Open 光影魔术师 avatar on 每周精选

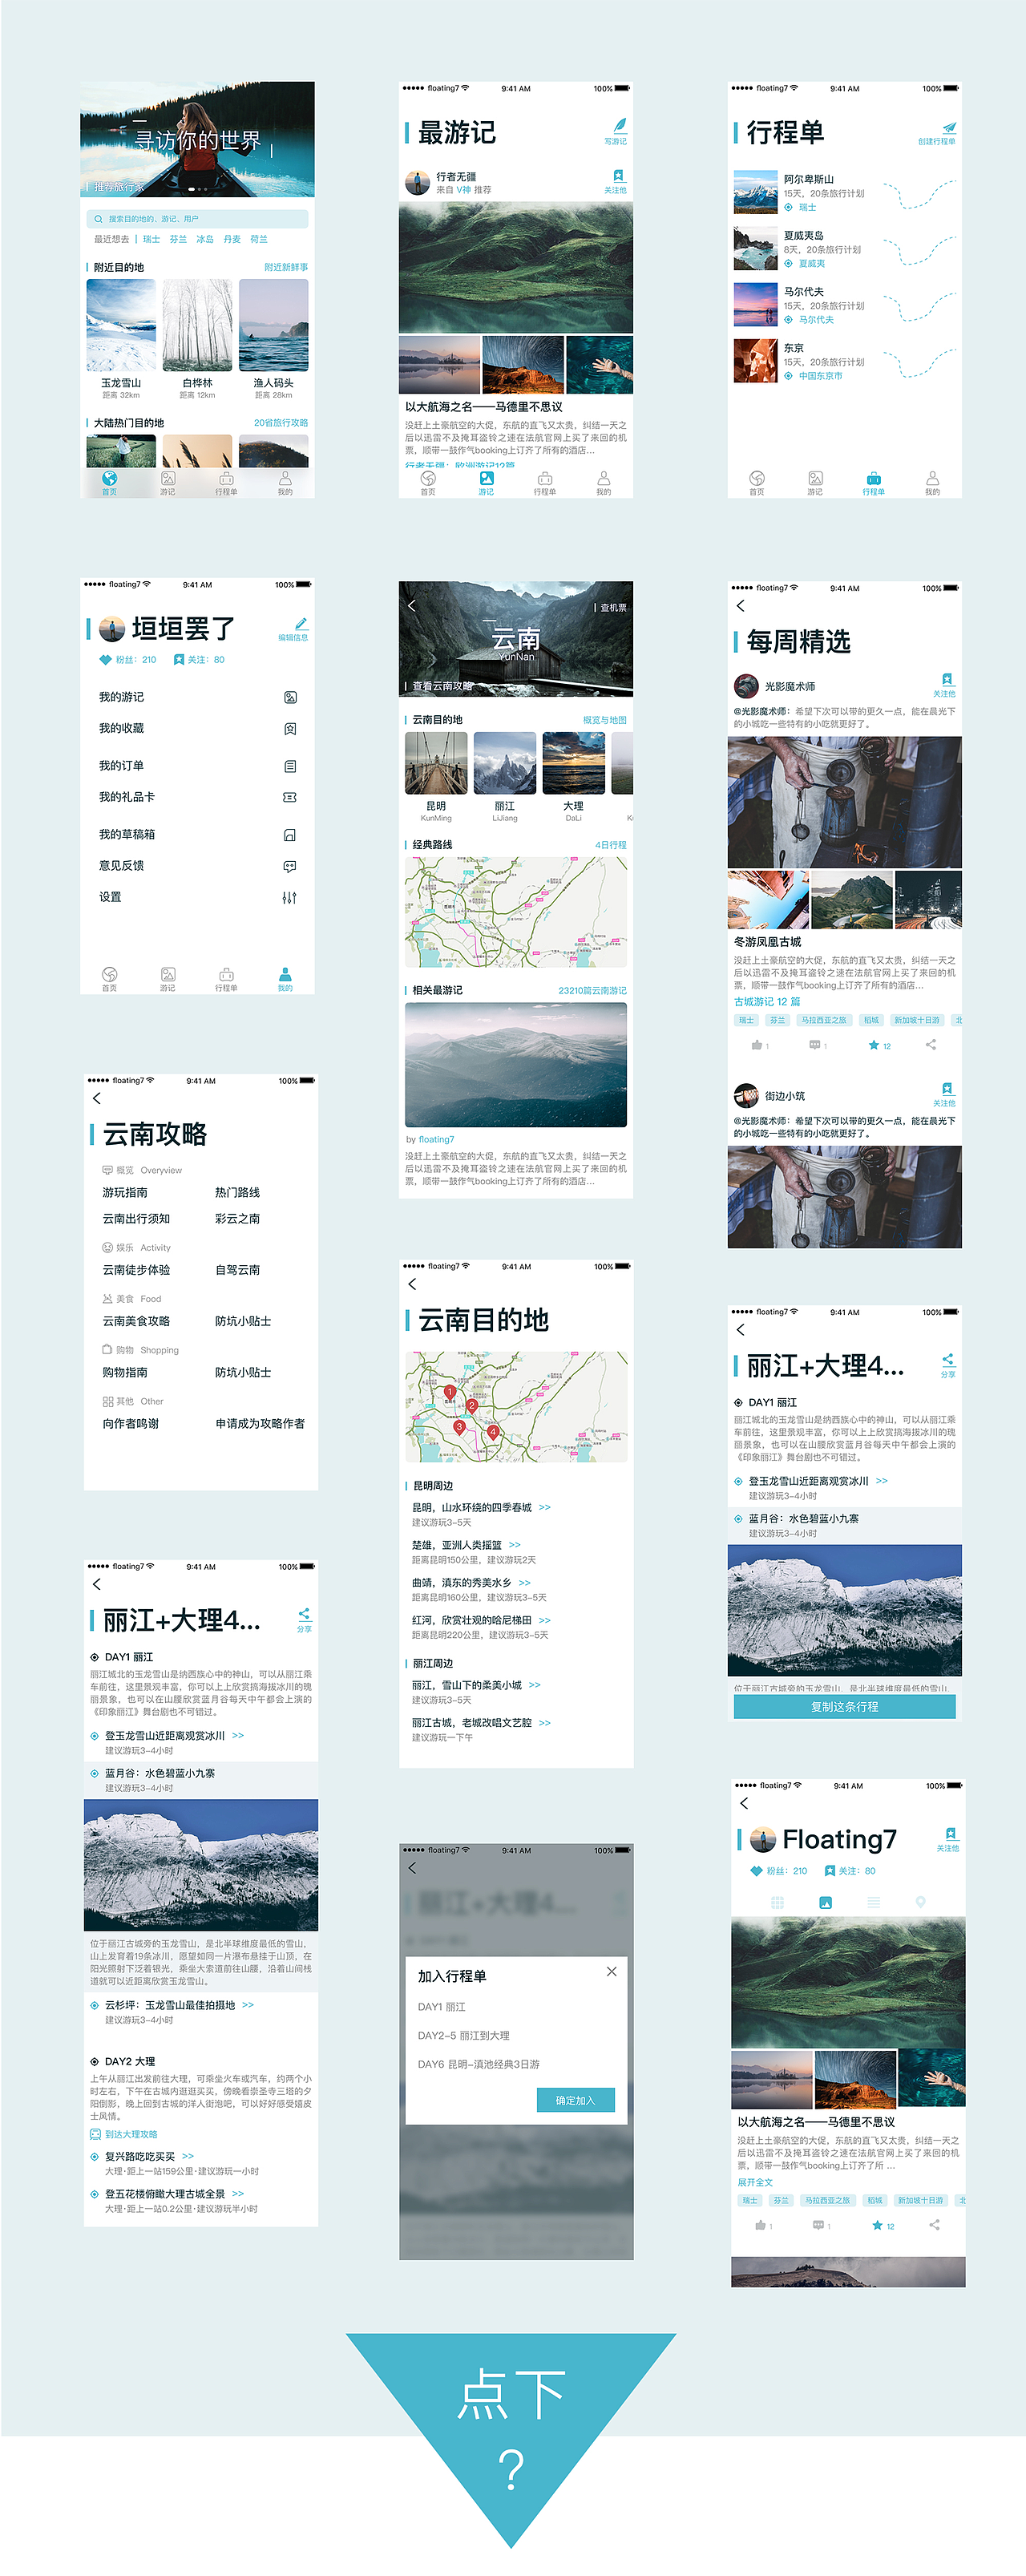(x=746, y=686)
